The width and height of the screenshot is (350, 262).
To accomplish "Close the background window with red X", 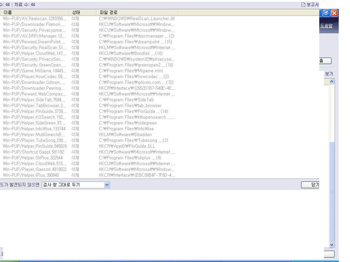I will (334, 13).
